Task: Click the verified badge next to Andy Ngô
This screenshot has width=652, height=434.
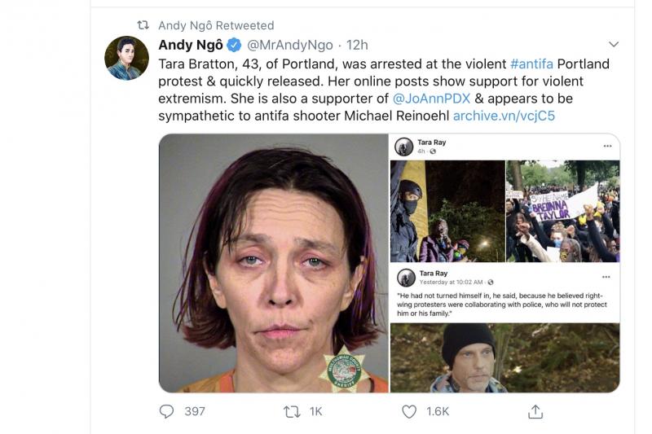Action: (x=233, y=45)
